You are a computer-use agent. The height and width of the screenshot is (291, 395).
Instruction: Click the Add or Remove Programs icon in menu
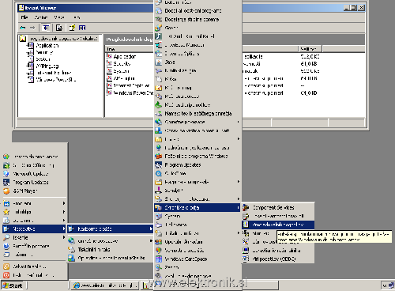pos(159,11)
